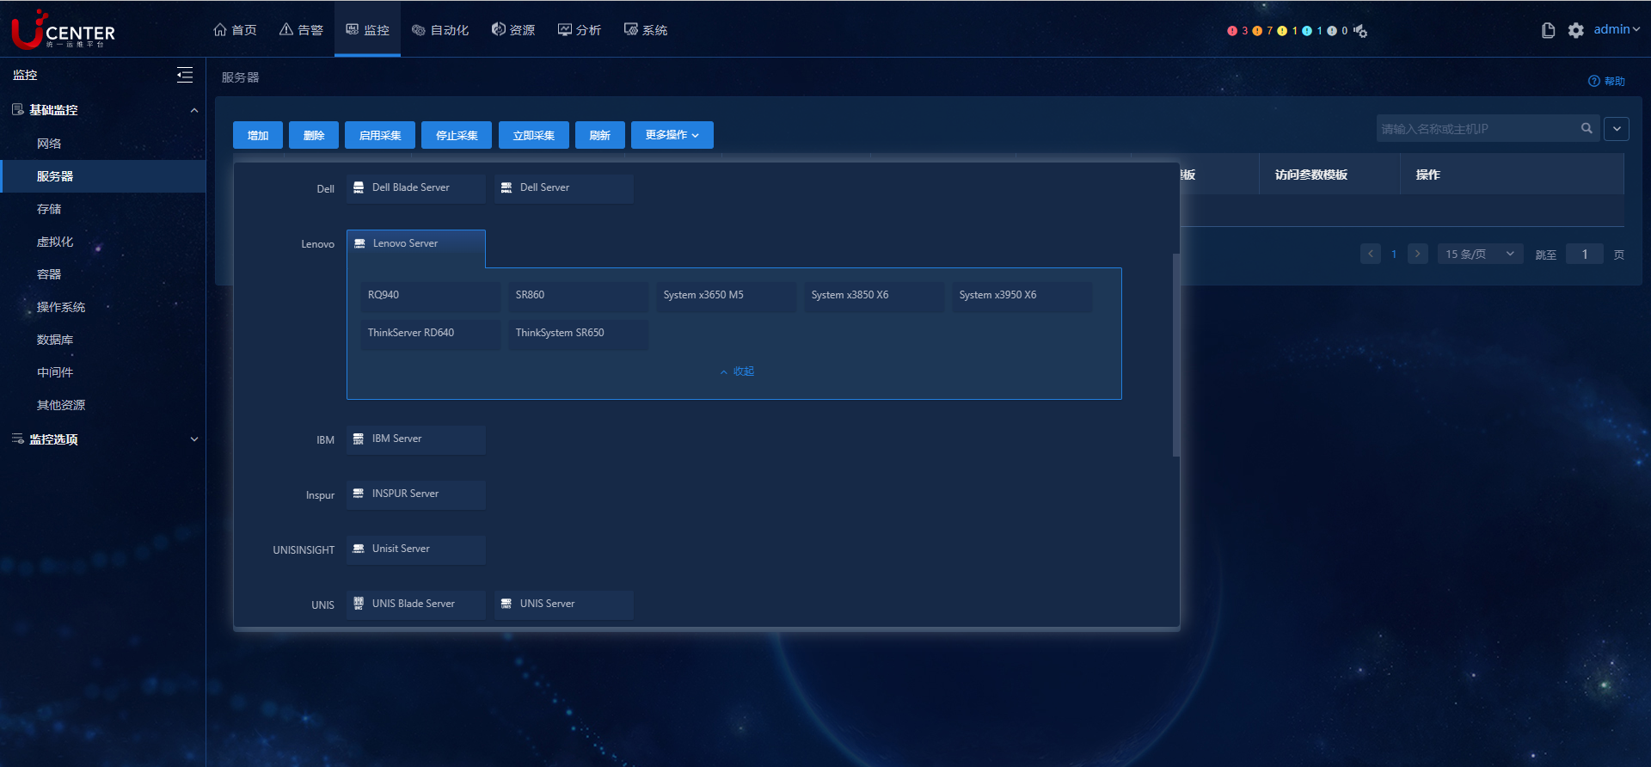Click the jump-to page number field
Viewport: 1651px width, 767px height.
click(x=1585, y=254)
